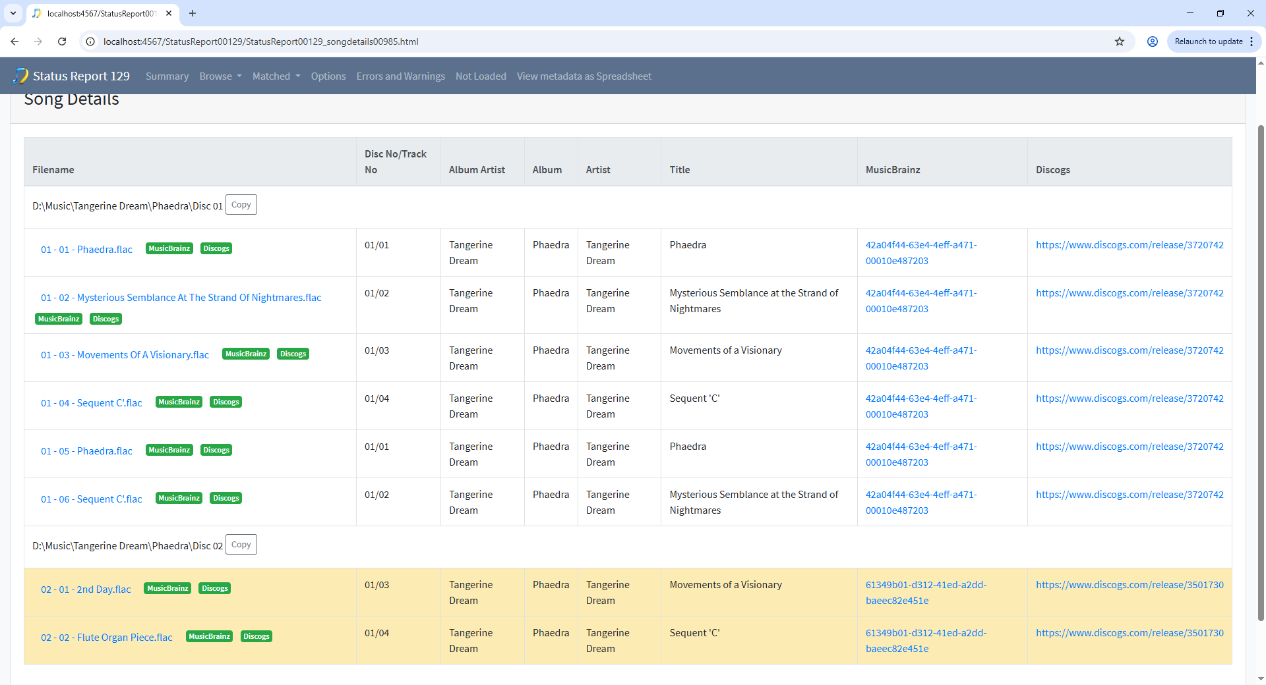Open Discogs release 3501730 for Flute Organ Piece
The image size is (1266, 685).
click(1130, 633)
